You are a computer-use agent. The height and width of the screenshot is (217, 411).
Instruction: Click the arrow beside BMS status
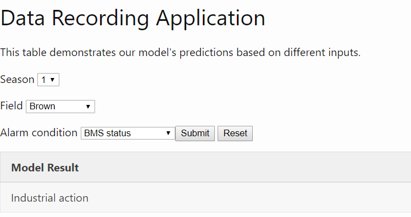click(x=168, y=133)
